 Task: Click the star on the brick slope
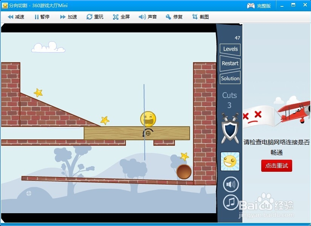click(38, 93)
